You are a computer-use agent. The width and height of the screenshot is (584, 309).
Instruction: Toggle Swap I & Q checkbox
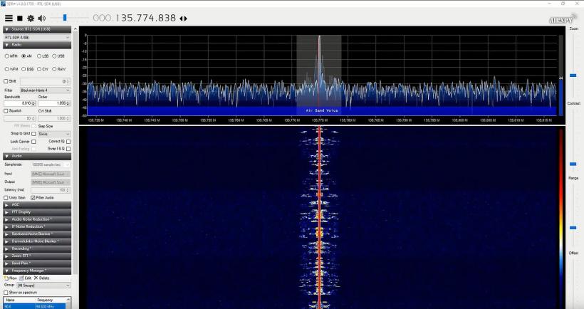click(x=68, y=149)
